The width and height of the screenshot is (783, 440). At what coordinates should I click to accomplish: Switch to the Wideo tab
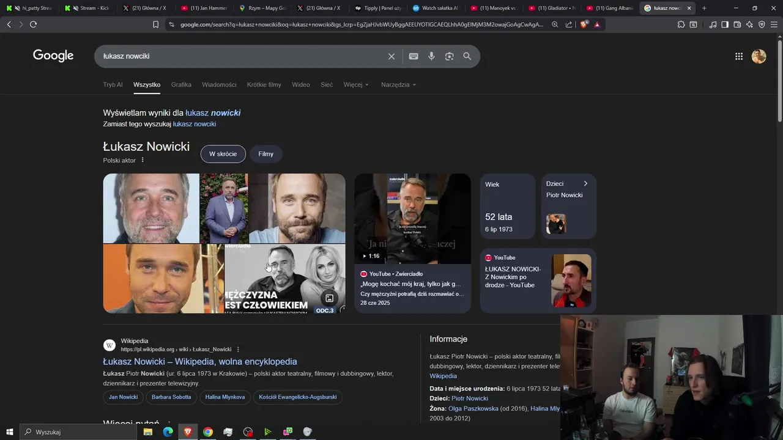[301, 85]
